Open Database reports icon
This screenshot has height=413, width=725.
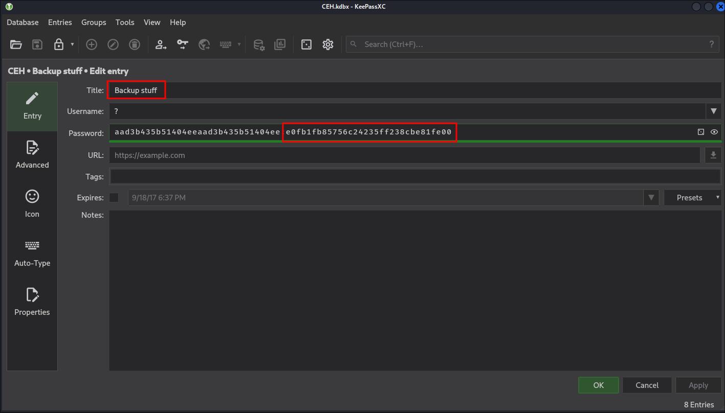click(x=280, y=44)
